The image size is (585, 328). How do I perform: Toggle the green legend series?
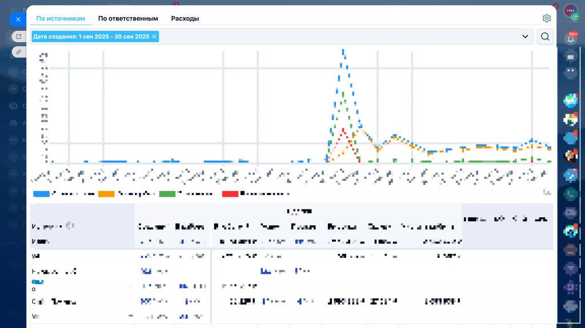pyautogui.click(x=167, y=194)
